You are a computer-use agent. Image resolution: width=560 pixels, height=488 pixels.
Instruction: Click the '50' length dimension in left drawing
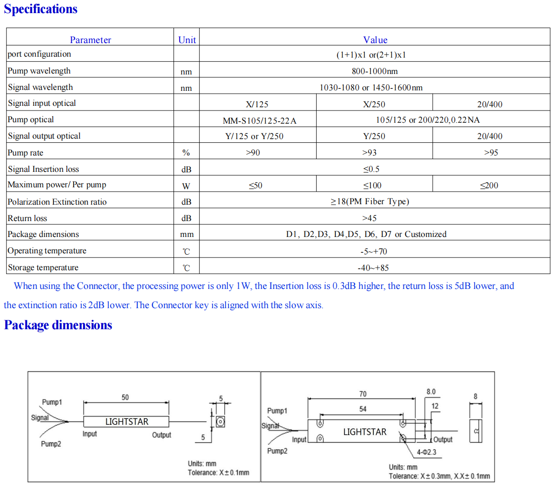(x=125, y=398)
